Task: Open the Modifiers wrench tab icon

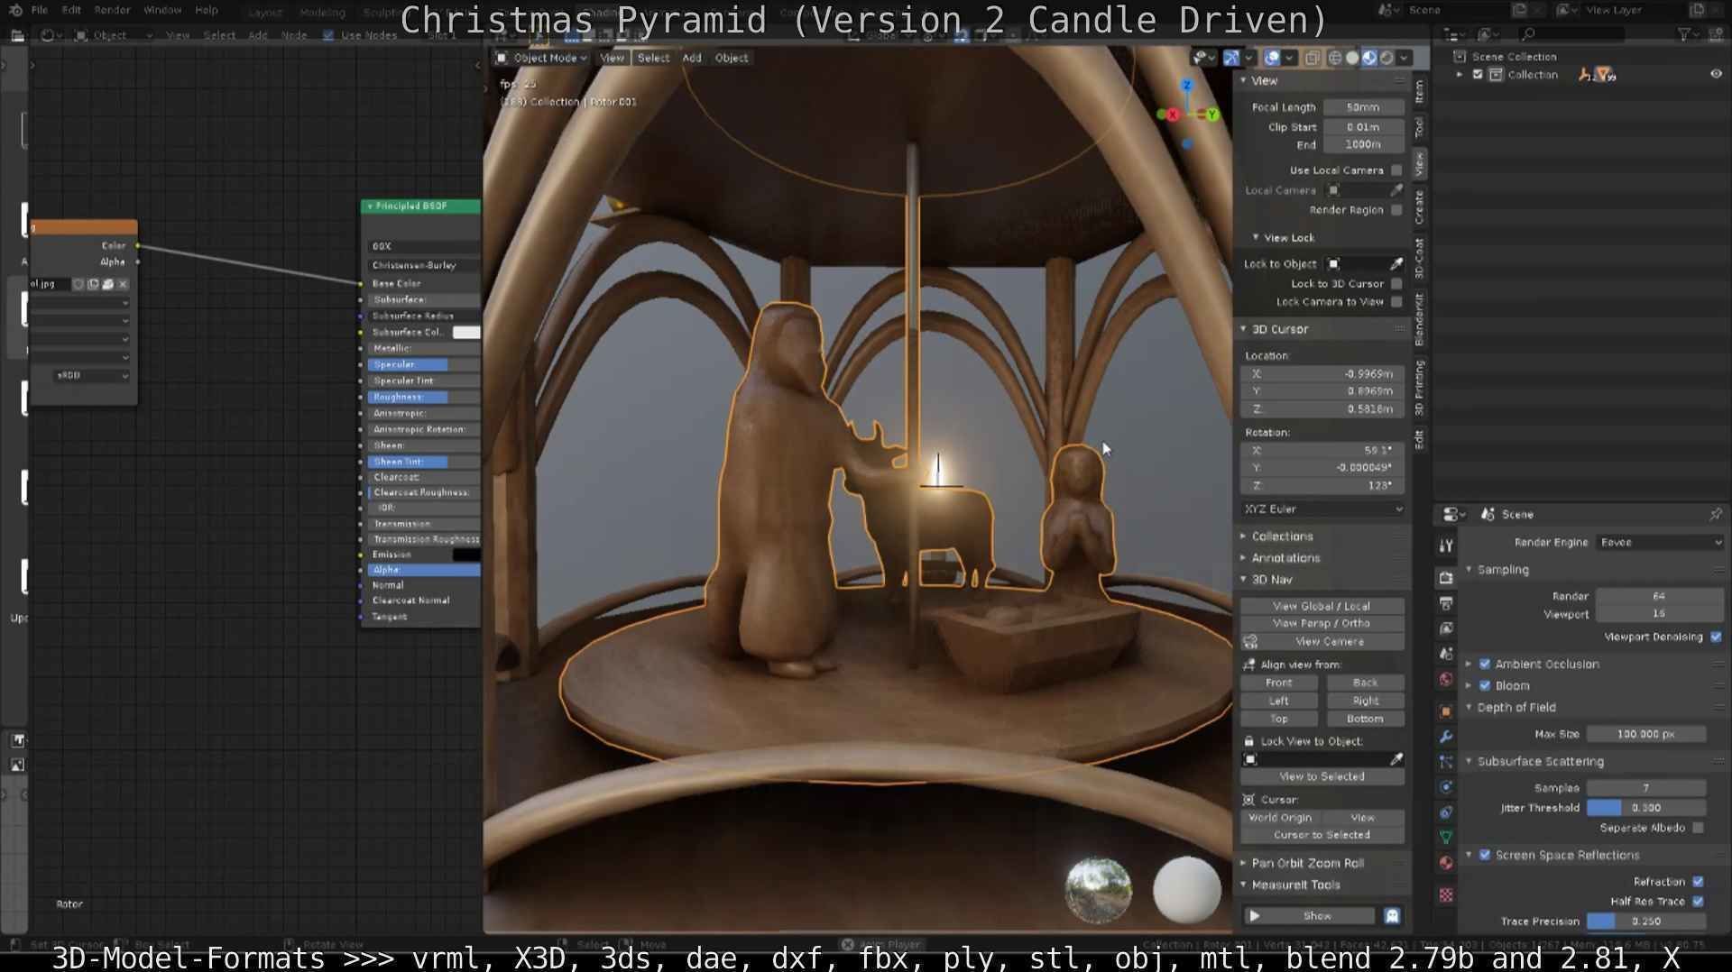Action: click(x=1446, y=737)
